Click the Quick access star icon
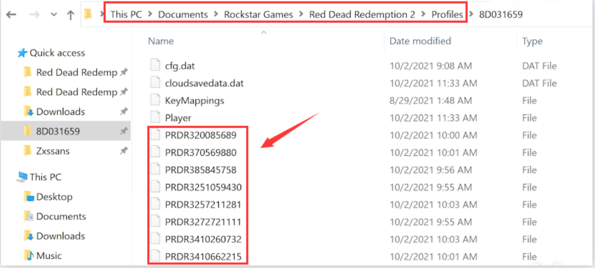Viewport: 595px width, 268px height. tap(22, 53)
